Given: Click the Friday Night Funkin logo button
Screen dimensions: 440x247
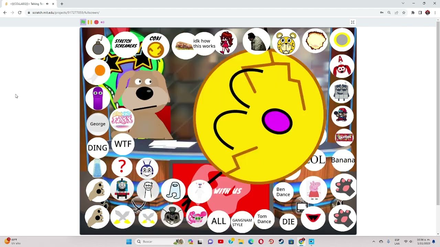Looking at the screenshot, I should point(122,120).
